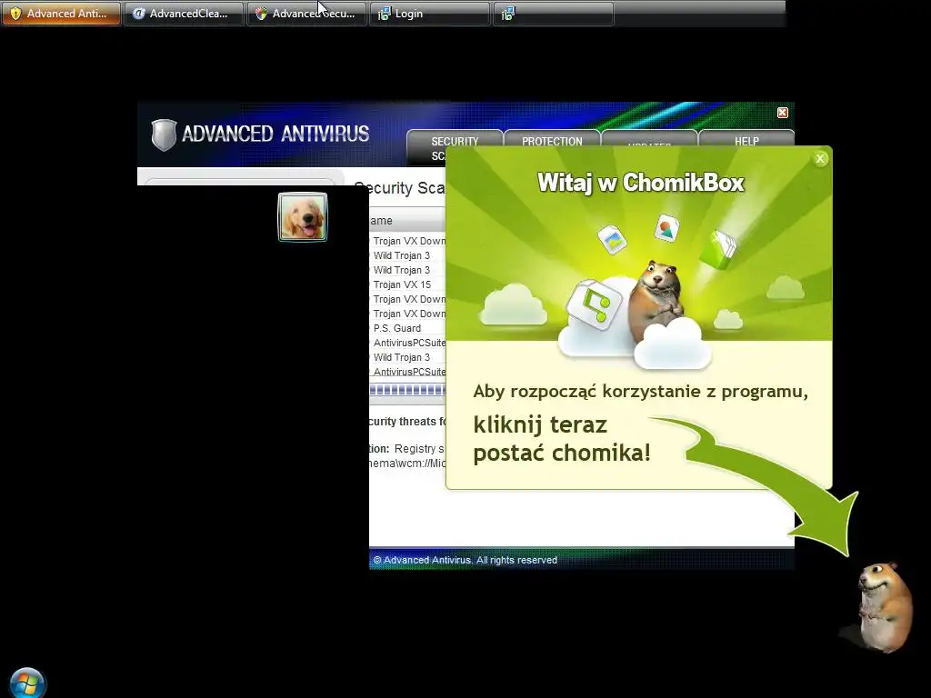The width and height of the screenshot is (931, 698).
Task: Select the 'P.S. Guard' threat row
Action: coord(407,328)
